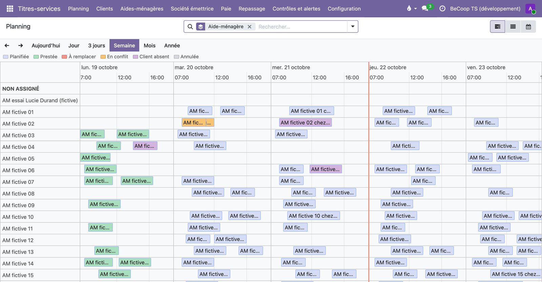This screenshot has width=542, height=282.
Task: Select the AM essai Lucie Durand (fictive) row
Action: pos(40,100)
